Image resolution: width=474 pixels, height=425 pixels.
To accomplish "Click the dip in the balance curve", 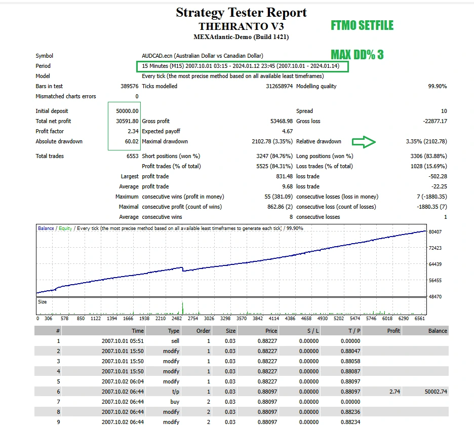I will [183, 269].
